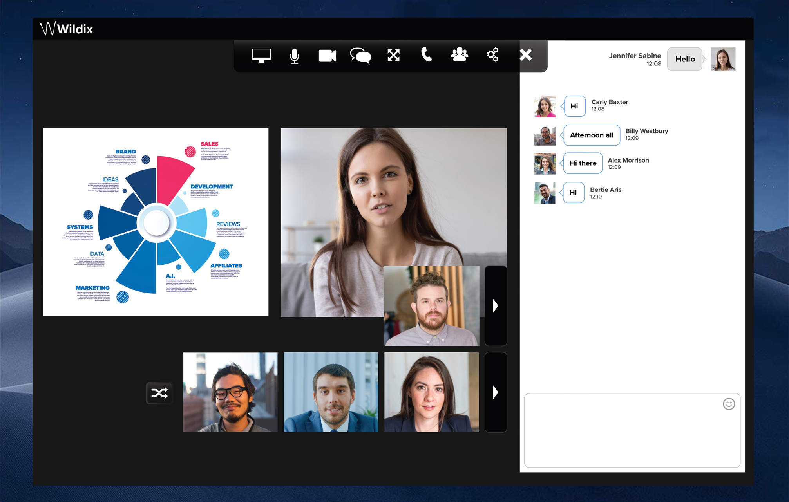The image size is (789, 502).
Task: Click the Wildix logo
Action: [x=67, y=29]
